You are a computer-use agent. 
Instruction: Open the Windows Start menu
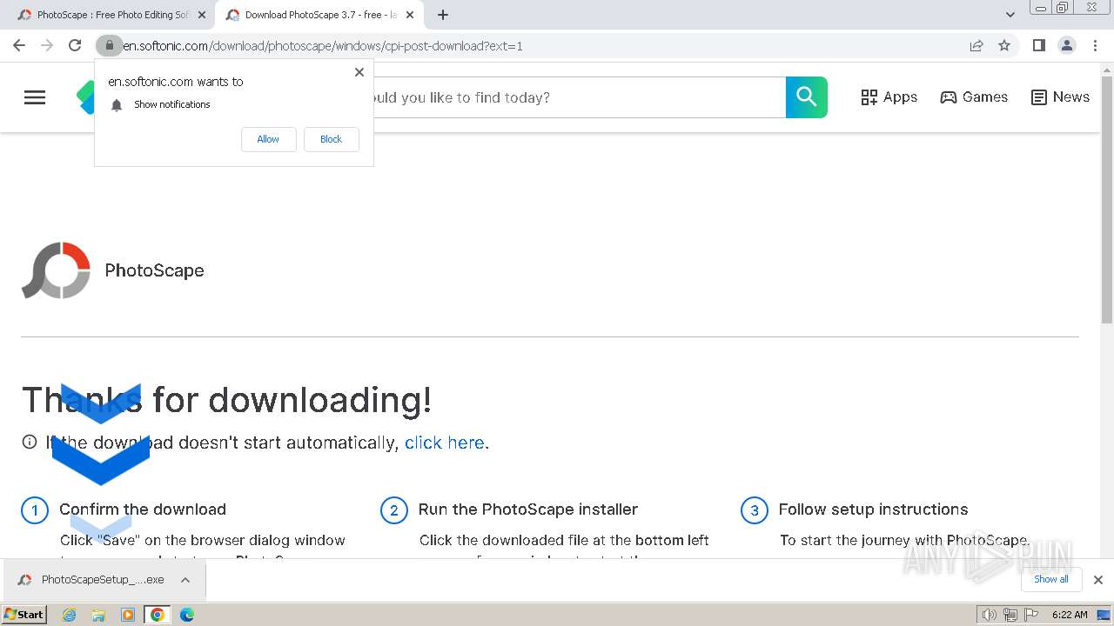[24, 614]
